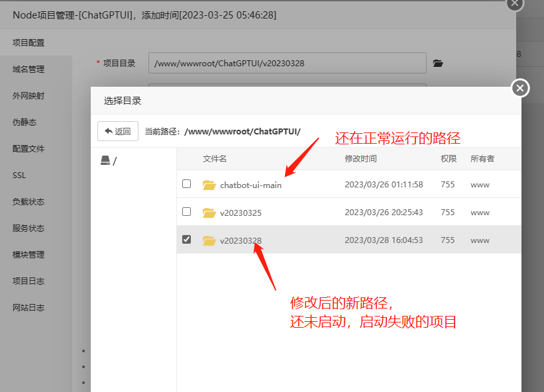Click the 项目目录 path input field
This screenshot has width=544, height=392.
(288, 63)
